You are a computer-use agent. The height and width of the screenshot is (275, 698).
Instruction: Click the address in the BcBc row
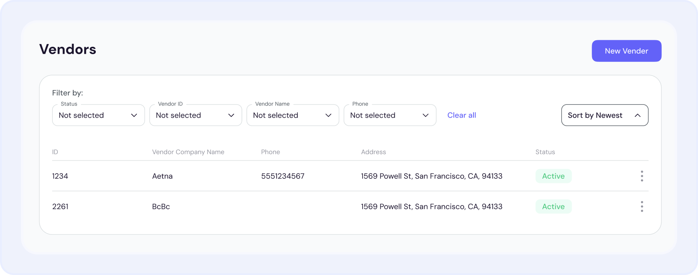[432, 207]
